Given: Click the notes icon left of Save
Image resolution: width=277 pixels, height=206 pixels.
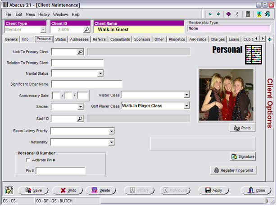Looking at the screenshot, I should tap(9, 190).
